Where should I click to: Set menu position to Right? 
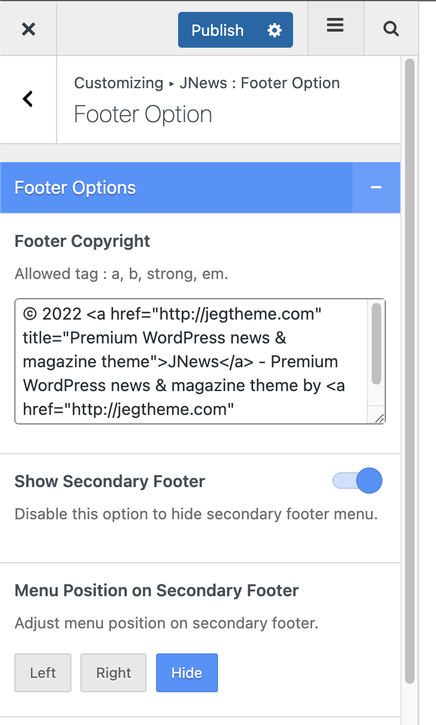(113, 673)
